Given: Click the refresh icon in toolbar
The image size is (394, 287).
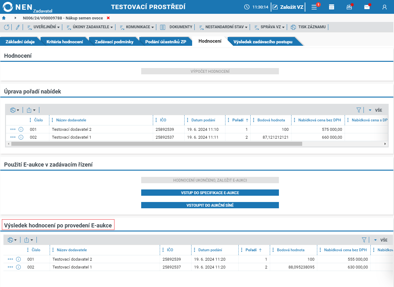Looking at the screenshot, I should [x=7, y=27].
